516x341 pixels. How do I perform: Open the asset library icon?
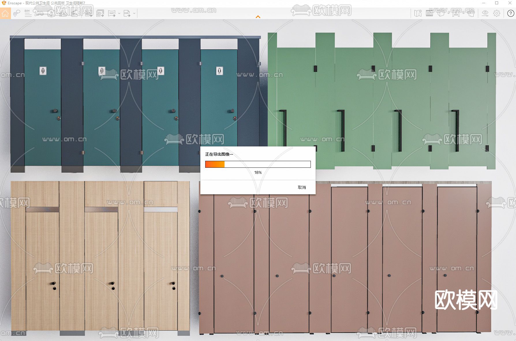point(429,13)
